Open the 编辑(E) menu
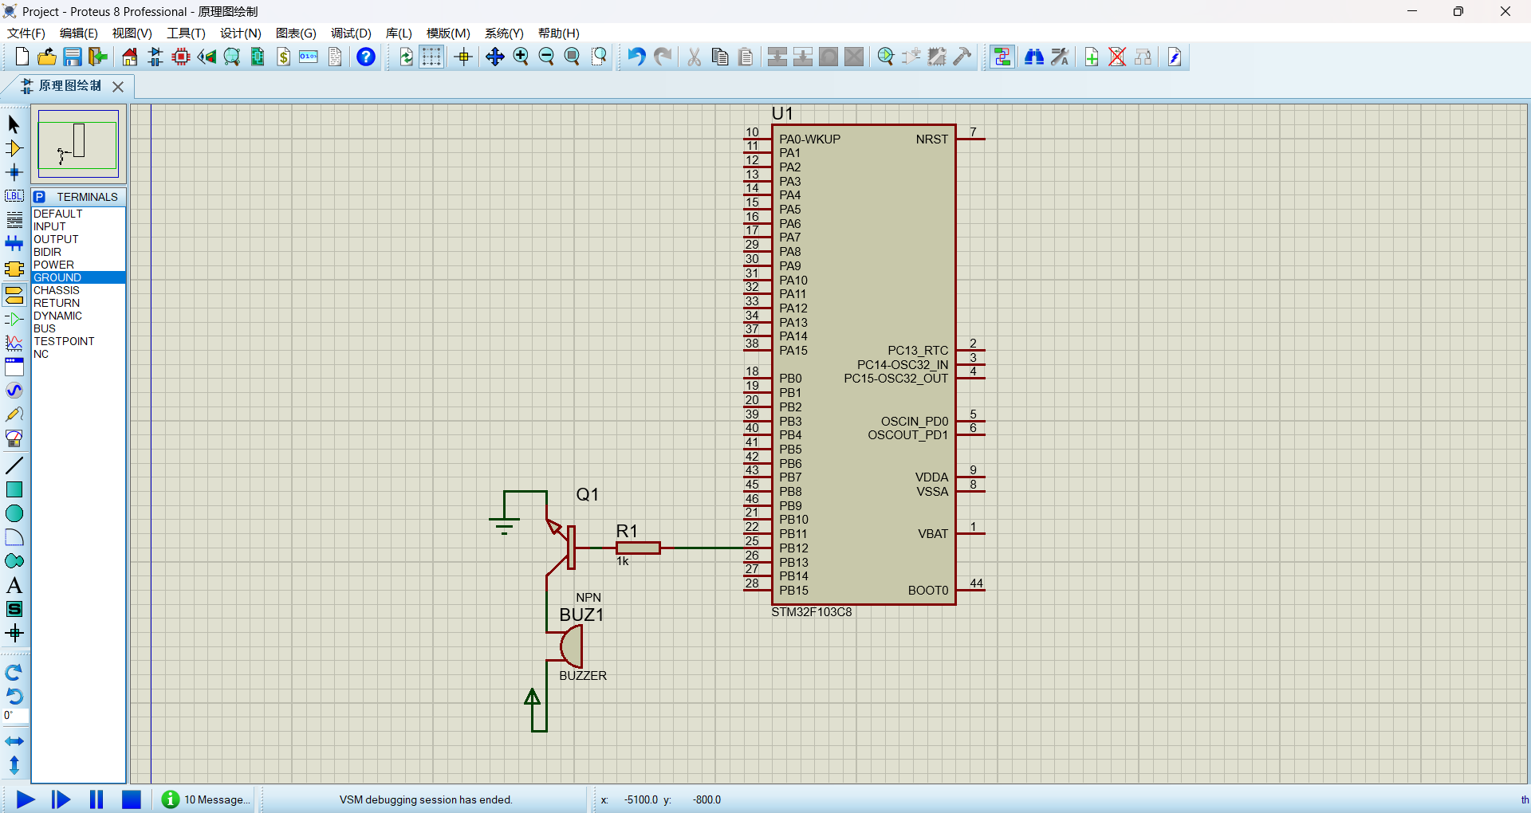The image size is (1531, 813). tap(79, 33)
